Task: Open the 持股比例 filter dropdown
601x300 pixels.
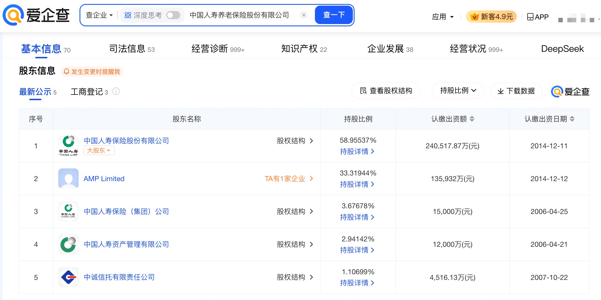Action: pyautogui.click(x=458, y=91)
